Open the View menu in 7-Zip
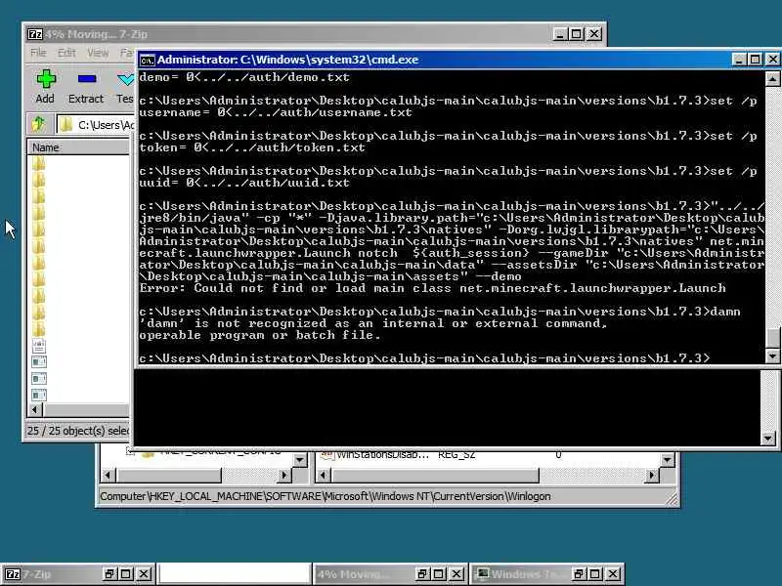Image resolution: width=782 pixels, height=586 pixels. click(x=98, y=53)
